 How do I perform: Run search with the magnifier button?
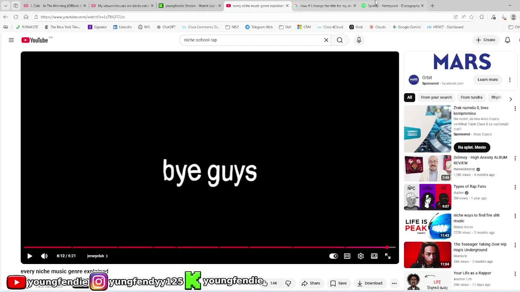click(x=340, y=40)
